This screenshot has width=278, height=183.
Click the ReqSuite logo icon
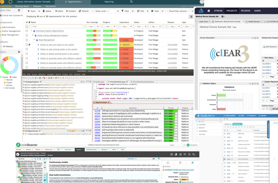tap(199, 116)
